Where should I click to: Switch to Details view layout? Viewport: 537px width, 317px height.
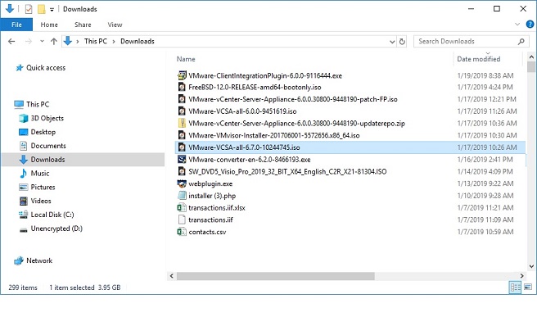515,288
